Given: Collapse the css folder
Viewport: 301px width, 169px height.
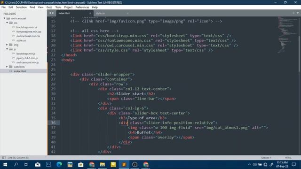Looking at the screenshot, I should click(7, 23).
